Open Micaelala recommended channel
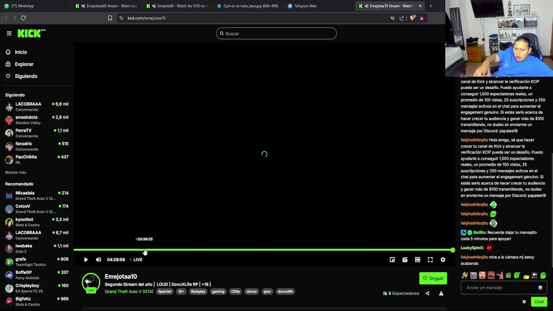 [37, 196]
